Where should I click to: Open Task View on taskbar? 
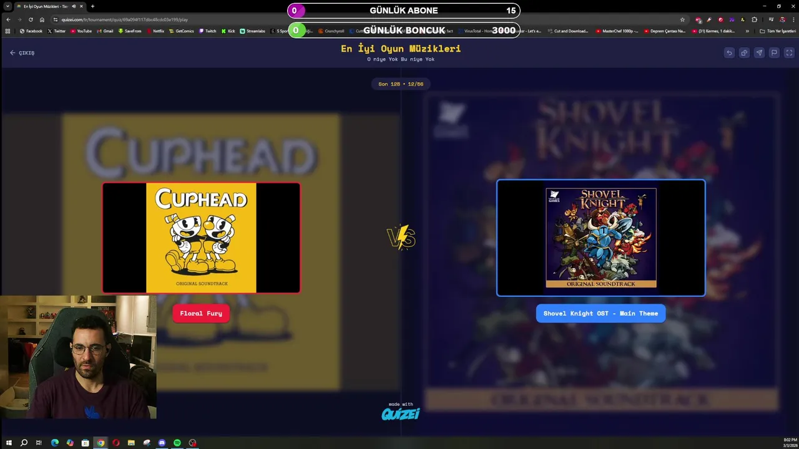point(39,443)
